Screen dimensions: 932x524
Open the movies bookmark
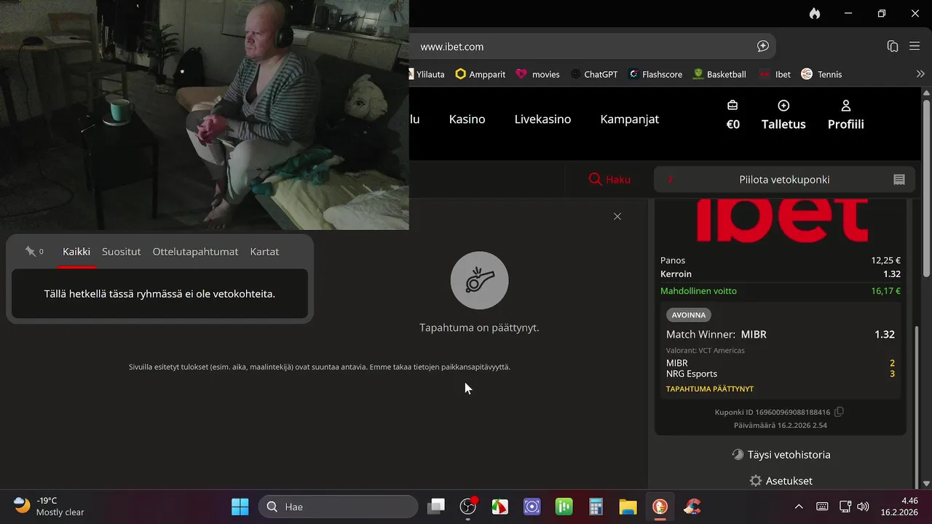pos(537,74)
